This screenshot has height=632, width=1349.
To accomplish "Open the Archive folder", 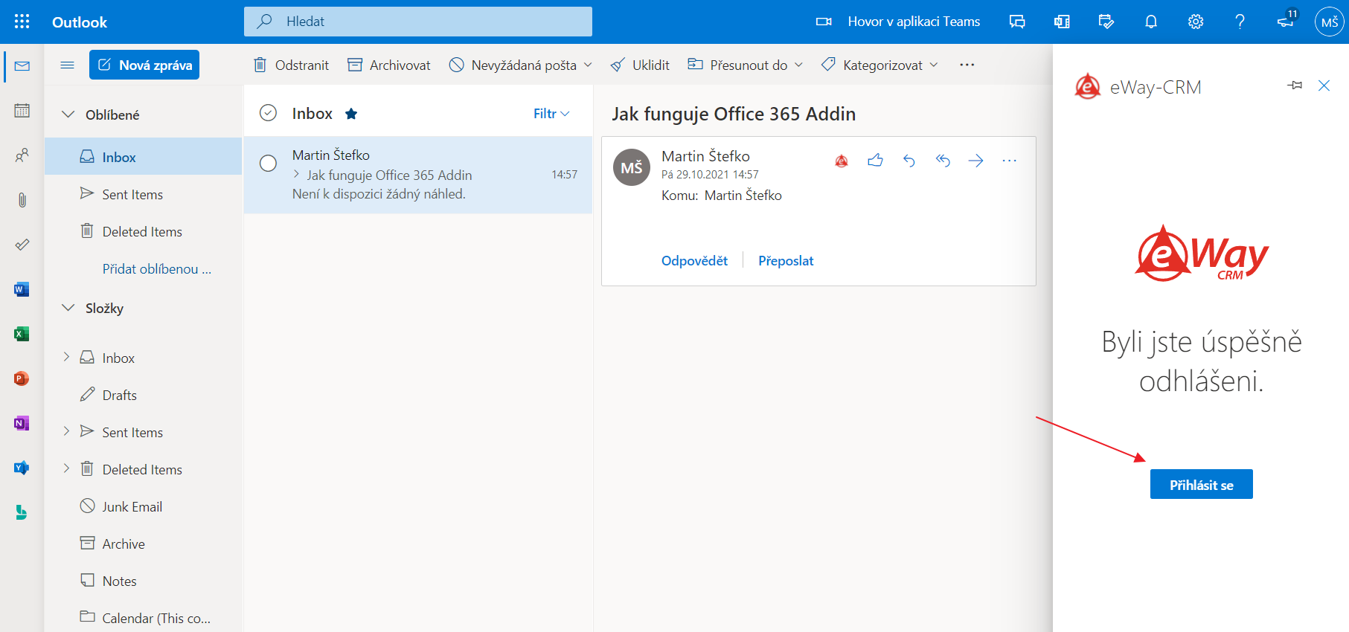I will click(x=144, y=544).
